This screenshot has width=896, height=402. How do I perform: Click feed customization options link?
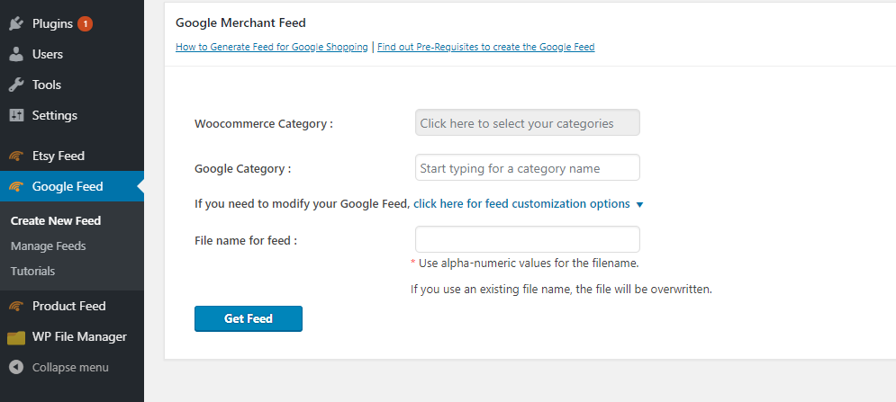pyautogui.click(x=521, y=204)
